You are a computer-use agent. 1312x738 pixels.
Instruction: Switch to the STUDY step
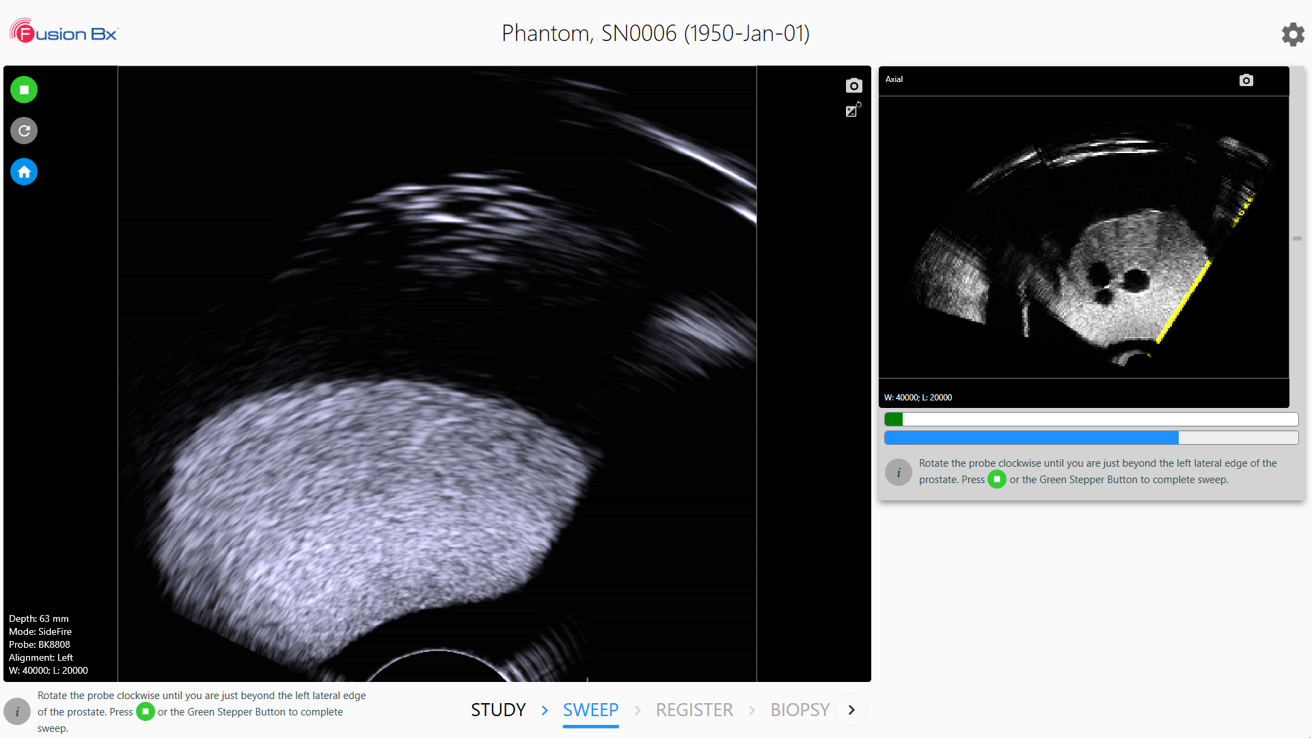(x=498, y=710)
